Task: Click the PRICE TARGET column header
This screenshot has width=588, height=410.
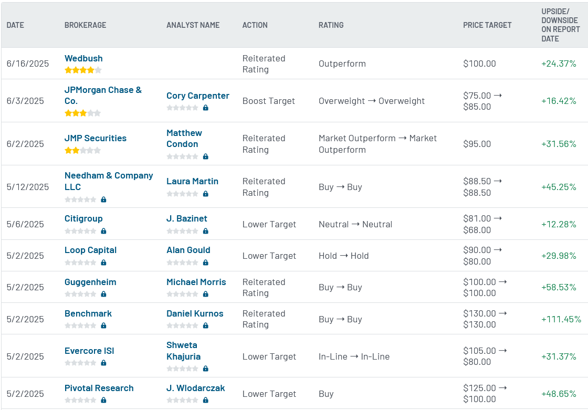Action: point(487,25)
